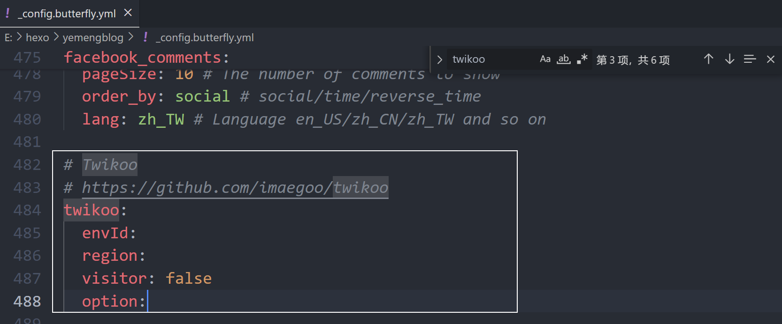
Task: Open the yemengblog breadcrumb folder
Action: 93,37
